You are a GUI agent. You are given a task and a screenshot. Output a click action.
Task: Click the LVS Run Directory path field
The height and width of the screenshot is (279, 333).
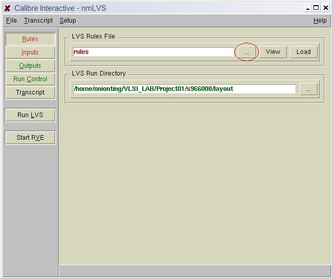click(x=184, y=89)
